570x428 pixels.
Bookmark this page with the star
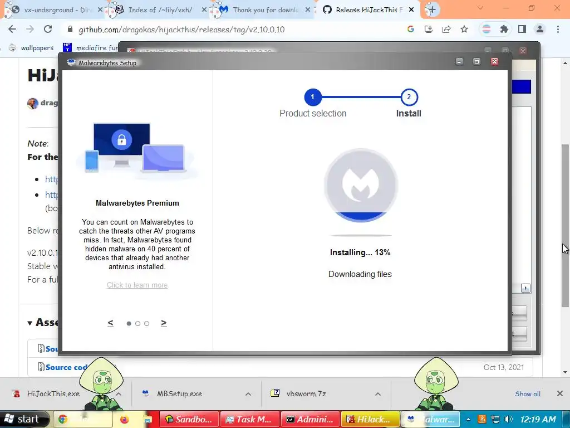[x=464, y=29]
